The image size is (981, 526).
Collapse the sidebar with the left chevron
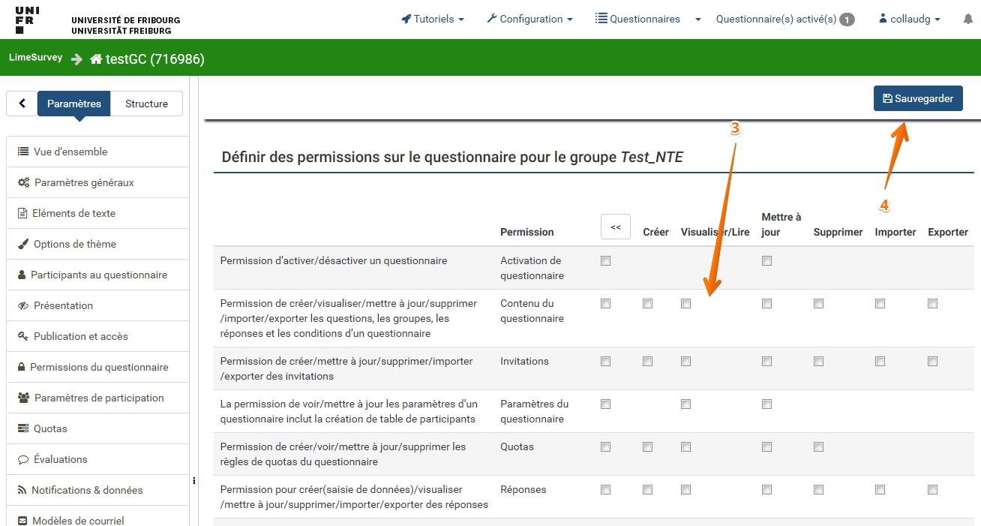(22, 104)
